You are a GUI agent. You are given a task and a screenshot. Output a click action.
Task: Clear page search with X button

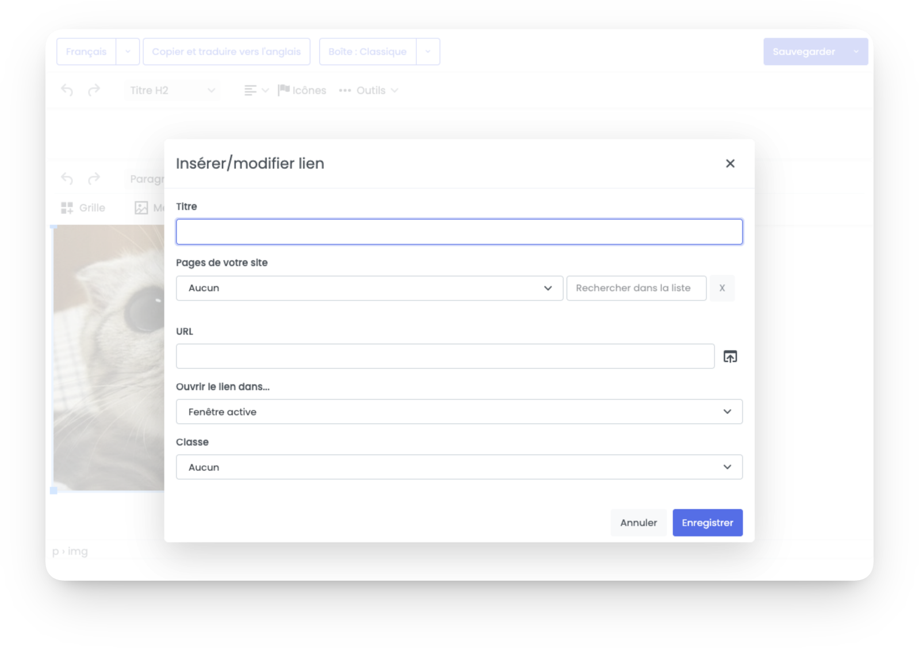[722, 288]
